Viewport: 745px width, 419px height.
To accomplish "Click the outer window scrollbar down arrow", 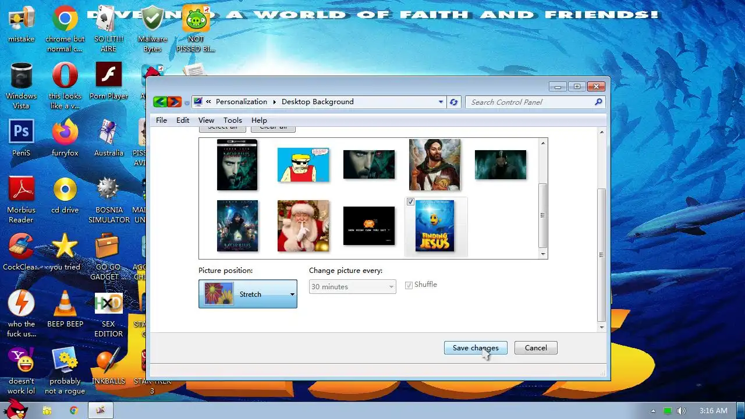I will click(602, 328).
